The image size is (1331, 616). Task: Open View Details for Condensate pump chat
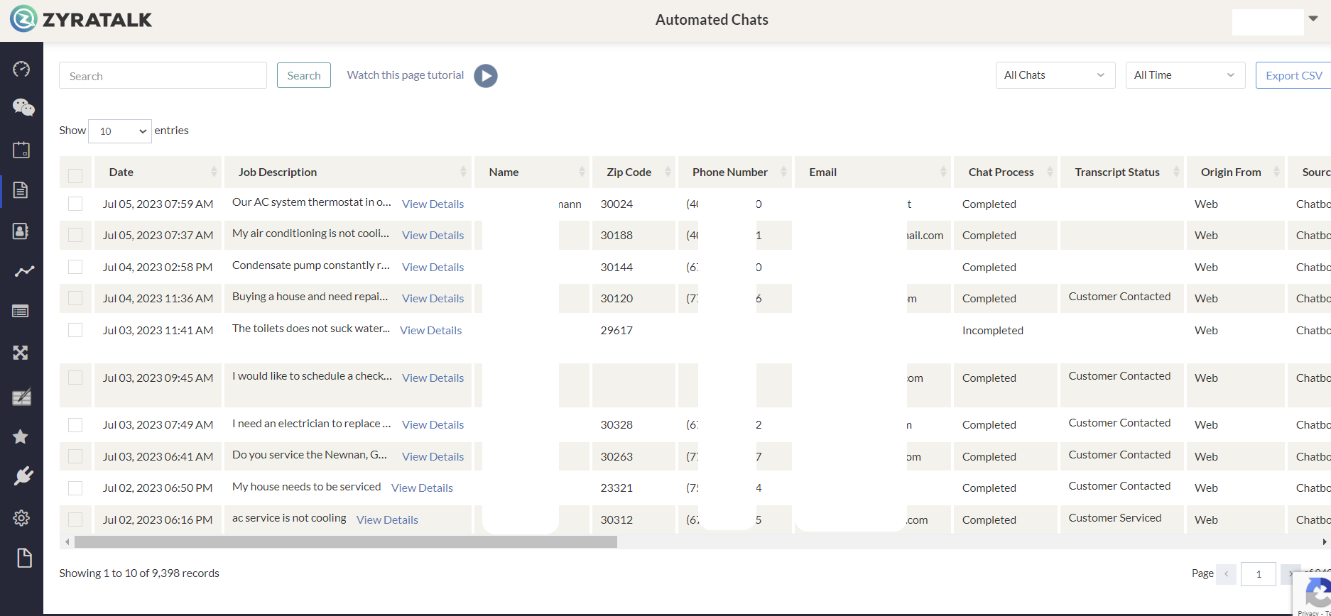433,267
